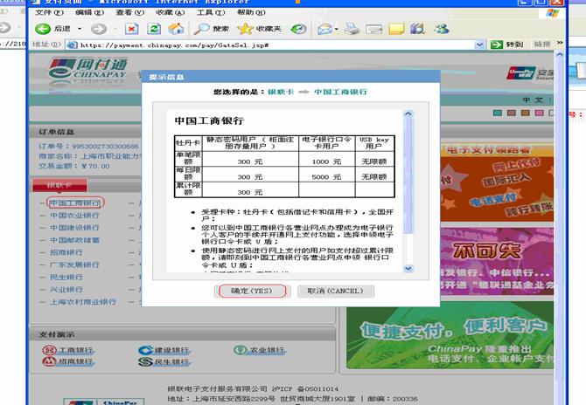Click Construction Bank logo icon
Viewport: 586px width, 405px height.
pyautogui.click(x=145, y=350)
